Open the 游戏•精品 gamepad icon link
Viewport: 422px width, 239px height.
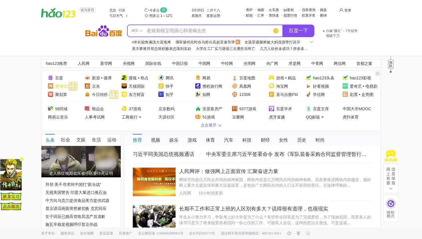[272, 78]
